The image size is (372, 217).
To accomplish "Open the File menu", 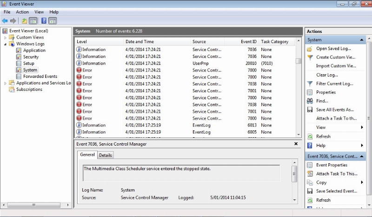I will [7, 12].
